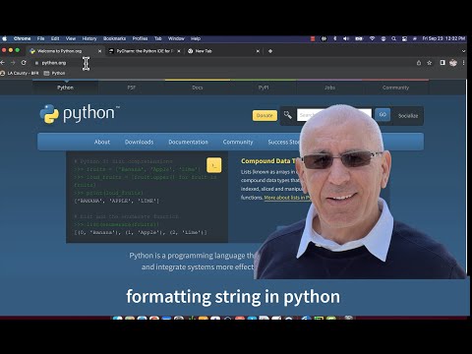This screenshot has height=354, width=472.
Task: Launch the interactive shell yellow button
Action: pyautogui.click(x=214, y=165)
